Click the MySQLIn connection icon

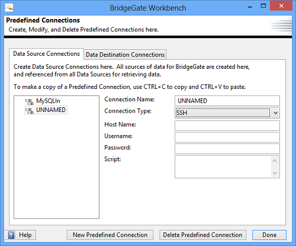click(x=30, y=101)
